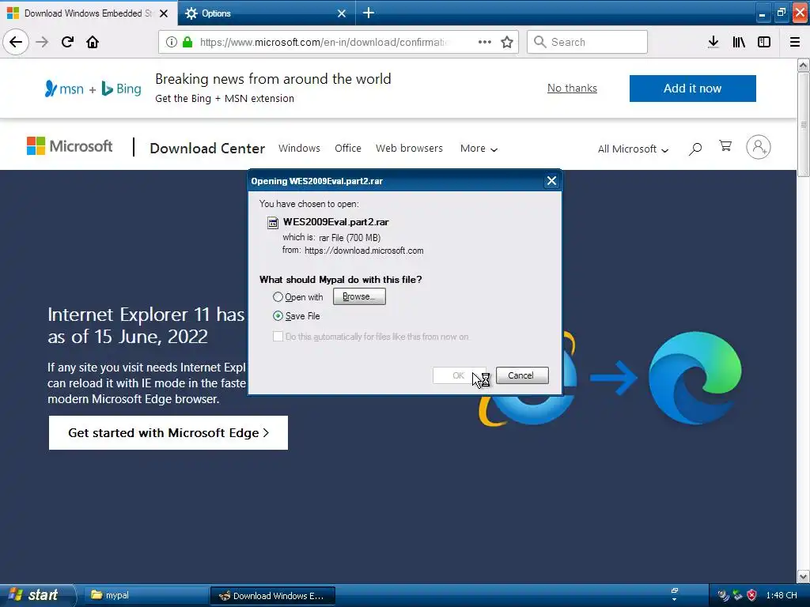Click the rar file icon in dialog
The height and width of the screenshot is (607, 810).
272,222
